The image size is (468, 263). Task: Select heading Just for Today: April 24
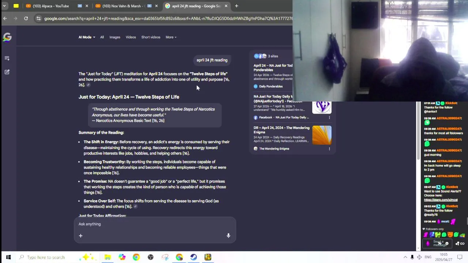(x=129, y=97)
